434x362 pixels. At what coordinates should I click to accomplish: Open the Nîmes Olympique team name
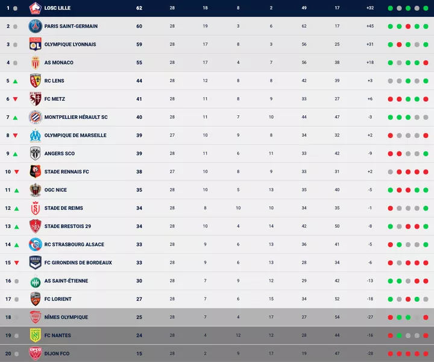click(66, 317)
